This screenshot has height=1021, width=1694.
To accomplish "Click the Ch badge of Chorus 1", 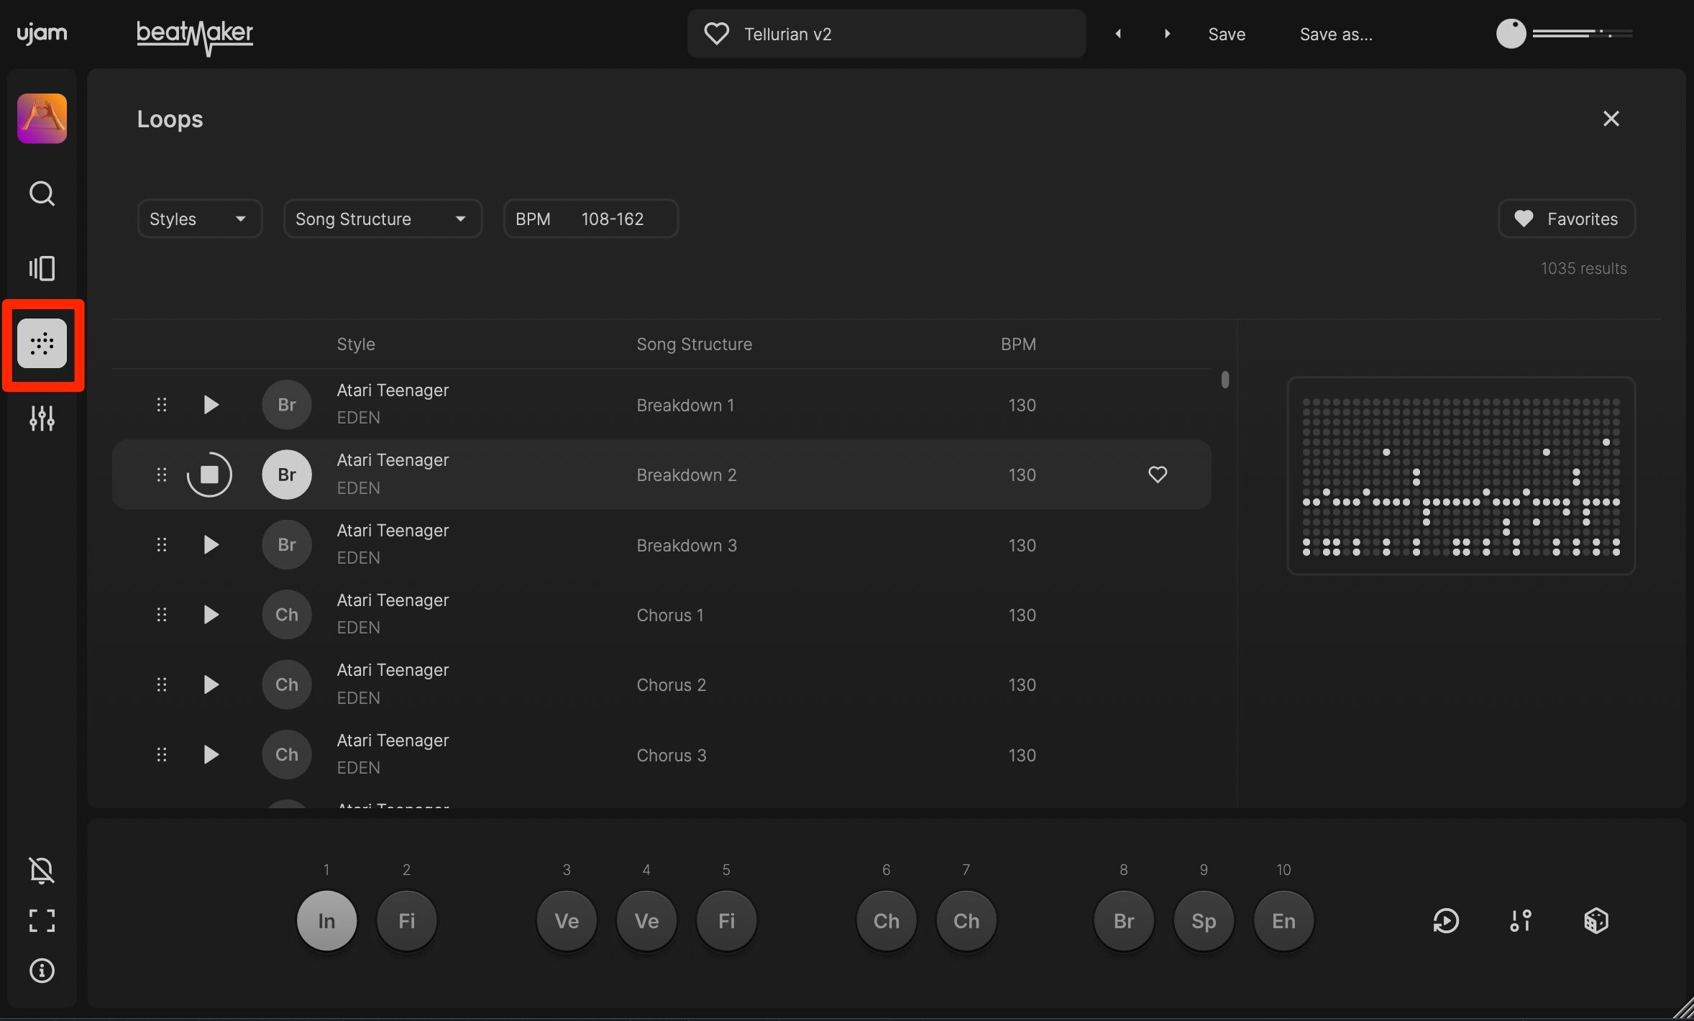I will [x=287, y=615].
